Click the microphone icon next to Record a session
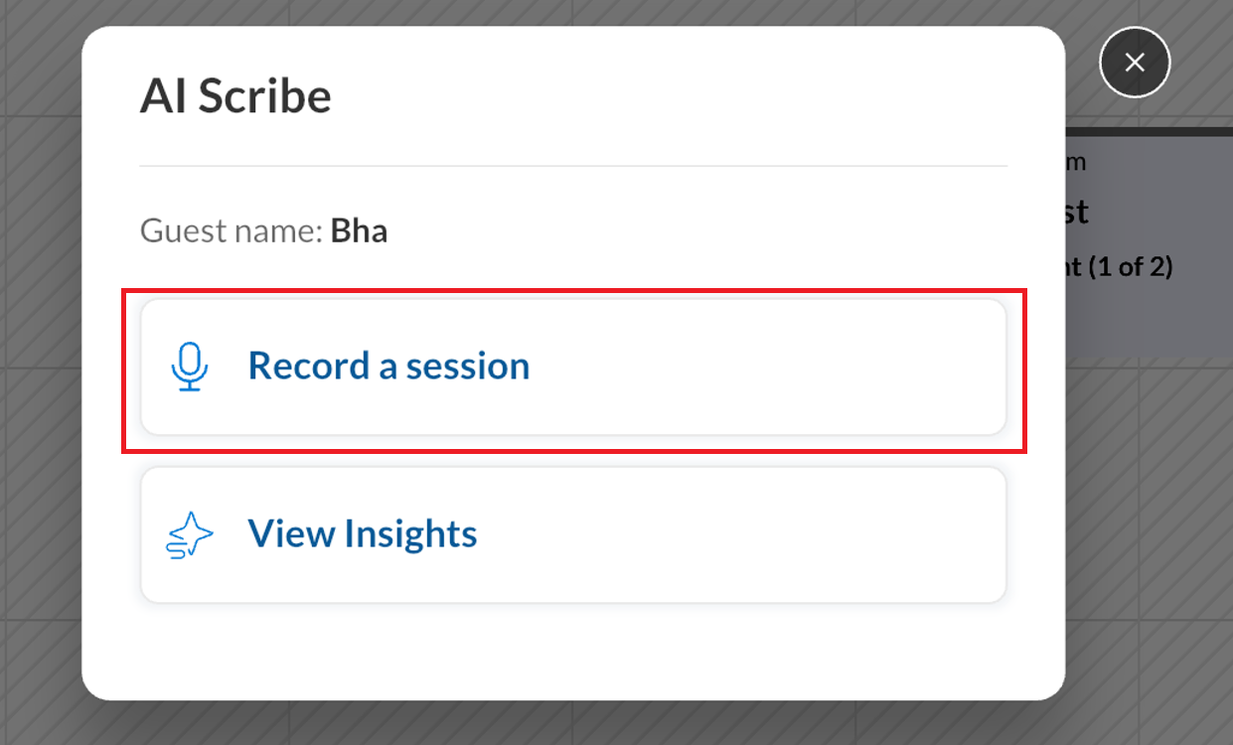The width and height of the screenshot is (1233, 745). (190, 367)
